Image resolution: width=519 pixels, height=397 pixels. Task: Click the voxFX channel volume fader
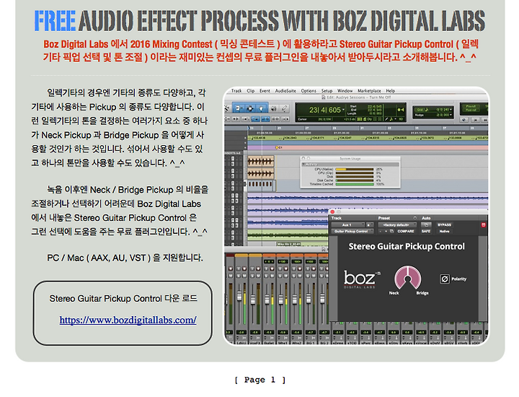[x=253, y=300]
